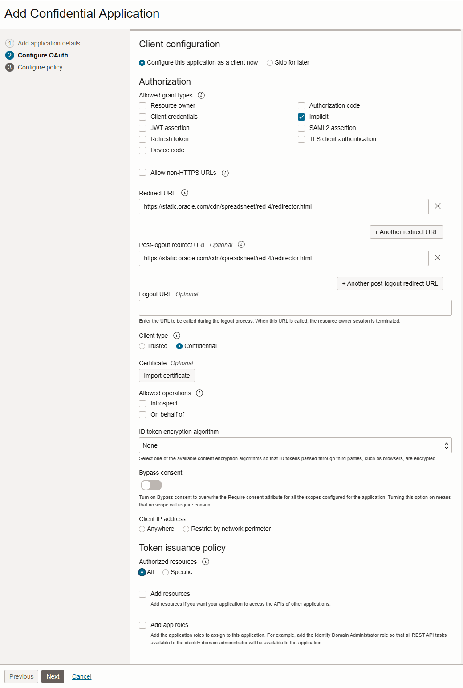Return to the Add application details step
The width and height of the screenshot is (463, 688).
[49, 43]
